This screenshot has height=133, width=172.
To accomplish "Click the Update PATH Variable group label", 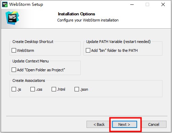I will [118, 42].
